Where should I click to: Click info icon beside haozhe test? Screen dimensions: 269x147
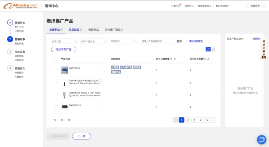pyautogui.click(x=102, y=105)
